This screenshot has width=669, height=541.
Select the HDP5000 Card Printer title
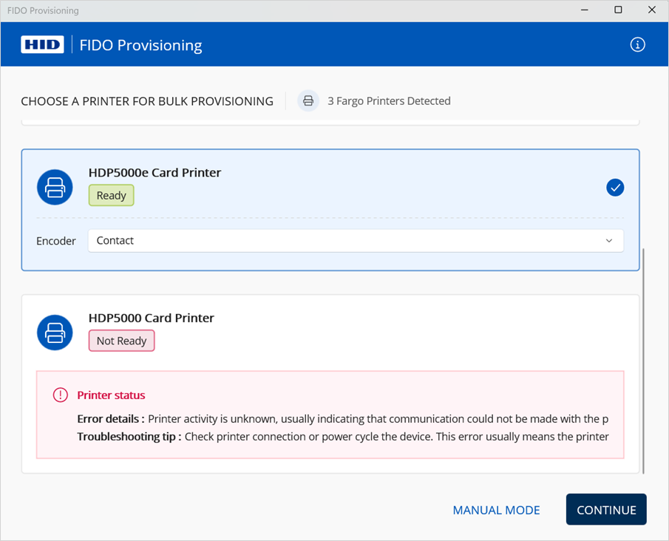tap(151, 318)
